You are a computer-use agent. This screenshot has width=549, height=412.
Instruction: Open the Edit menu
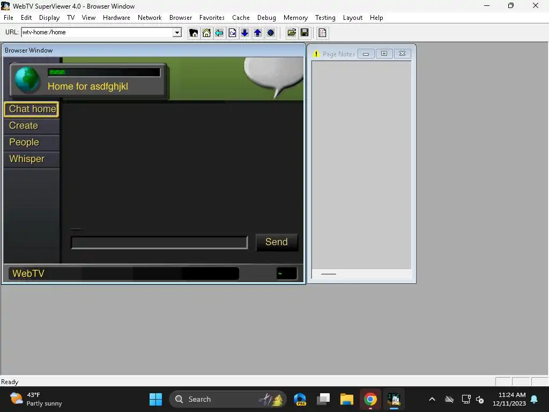coord(26,18)
